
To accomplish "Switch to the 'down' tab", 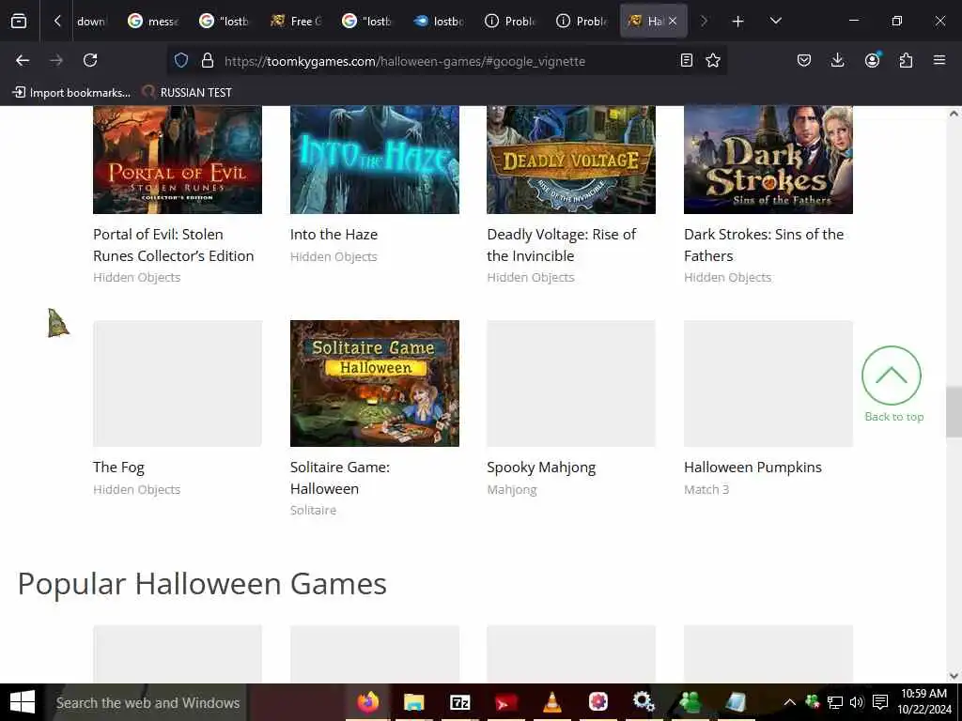I will coord(91,22).
